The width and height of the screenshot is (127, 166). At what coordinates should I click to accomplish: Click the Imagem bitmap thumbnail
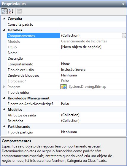pyautogui.click(x=63, y=87)
